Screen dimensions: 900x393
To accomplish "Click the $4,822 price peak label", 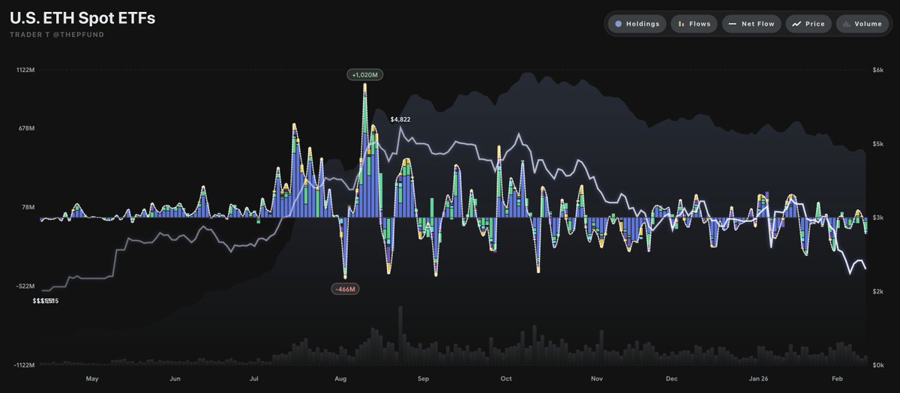I will (400, 119).
